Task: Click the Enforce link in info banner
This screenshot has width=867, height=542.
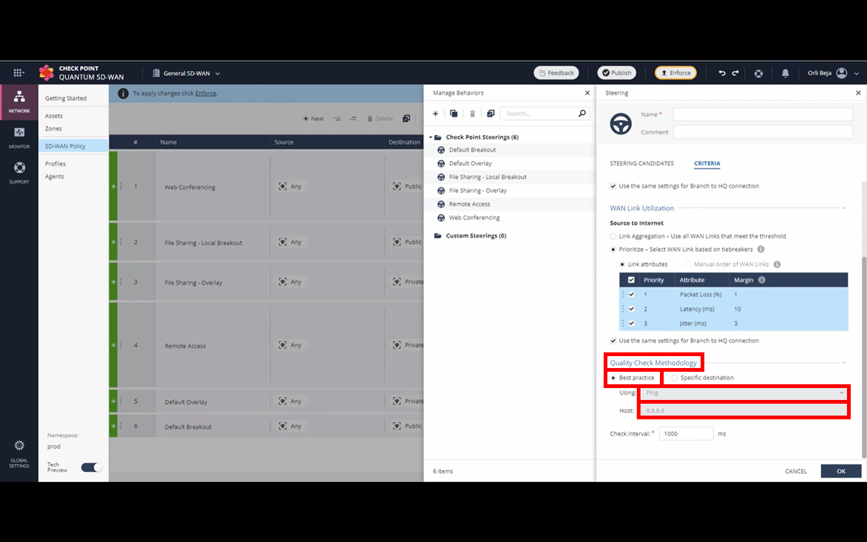Action: [x=205, y=93]
